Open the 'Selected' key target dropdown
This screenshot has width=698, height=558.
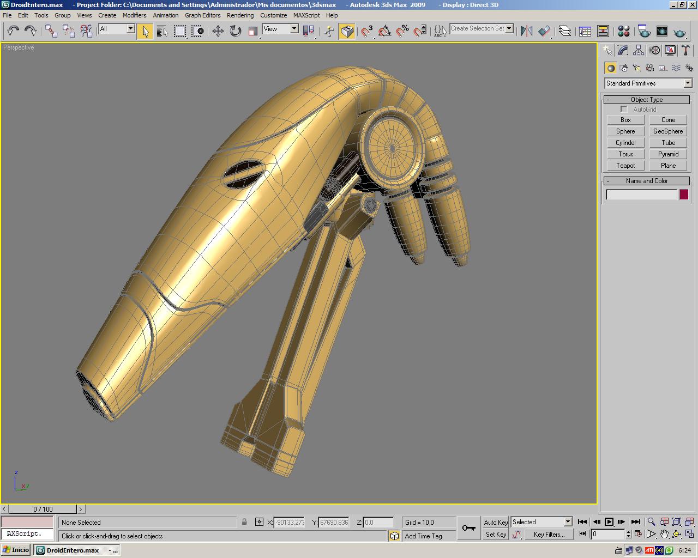pyautogui.click(x=568, y=522)
